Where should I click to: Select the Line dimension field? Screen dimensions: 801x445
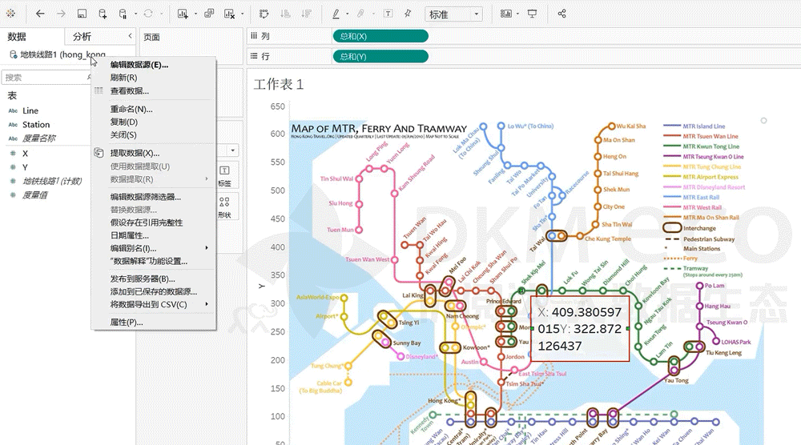(x=30, y=110)
